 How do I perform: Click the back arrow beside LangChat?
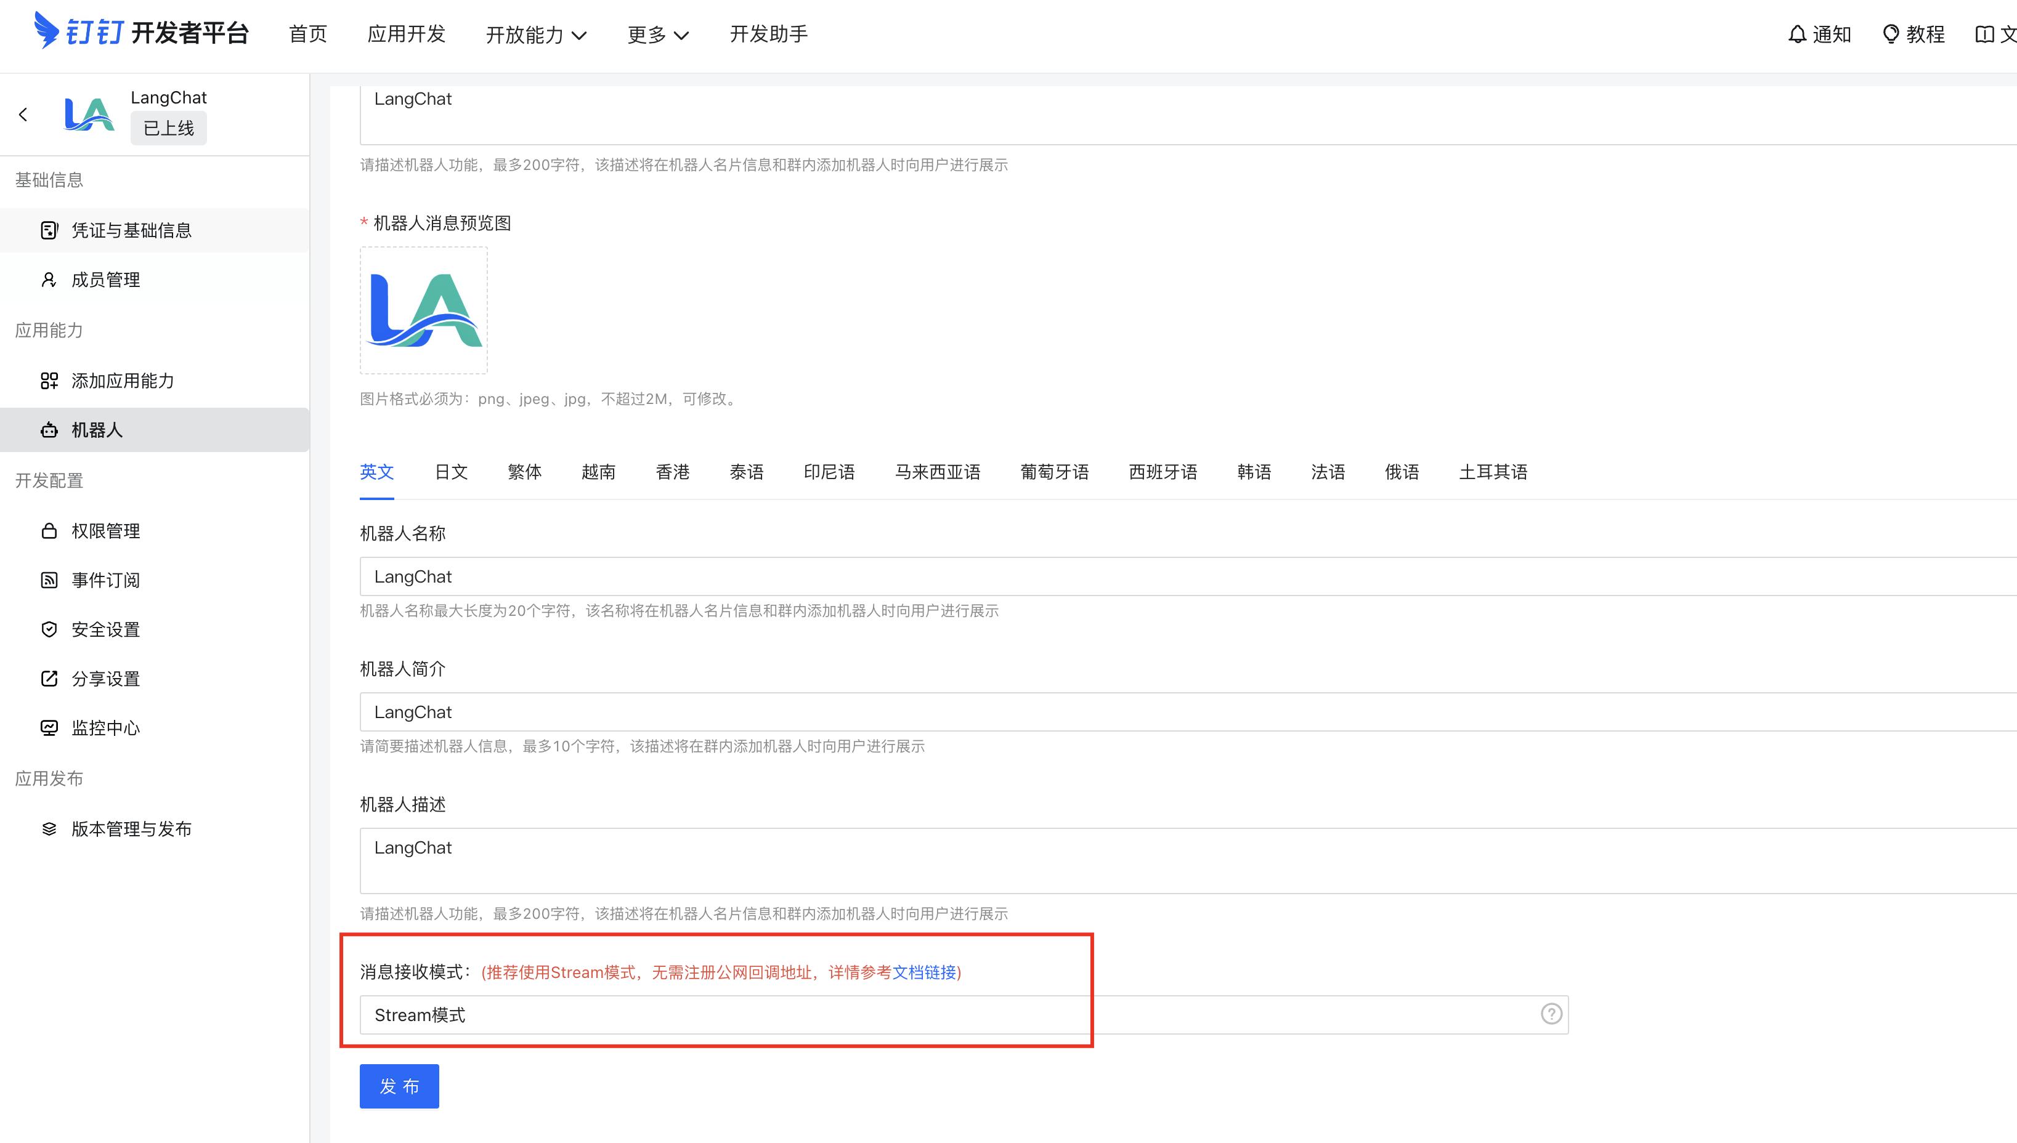click(23, 115)
